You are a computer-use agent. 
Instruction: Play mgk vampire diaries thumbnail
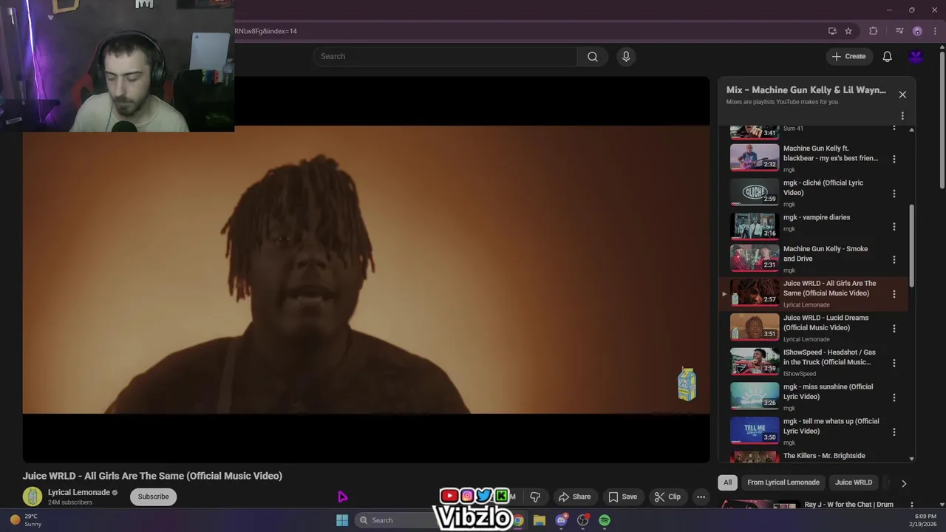coord(754,225)
